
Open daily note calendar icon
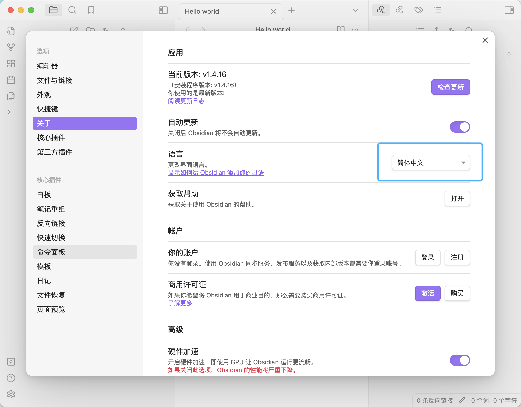coord(11,80)
